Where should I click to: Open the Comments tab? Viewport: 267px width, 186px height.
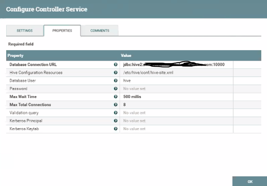(x=100, y=31)
